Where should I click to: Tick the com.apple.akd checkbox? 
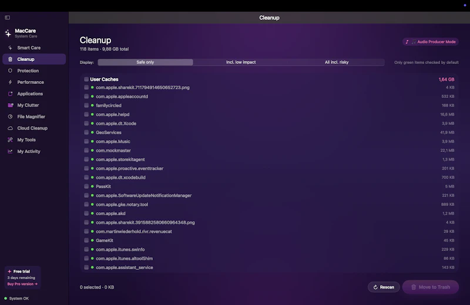coord(86,213)
